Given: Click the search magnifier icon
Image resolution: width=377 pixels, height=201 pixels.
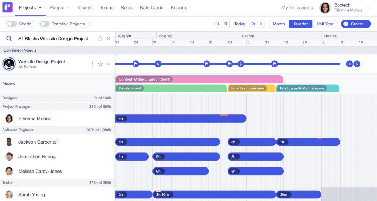Looking at the screenshot, I should coord(9,39).
